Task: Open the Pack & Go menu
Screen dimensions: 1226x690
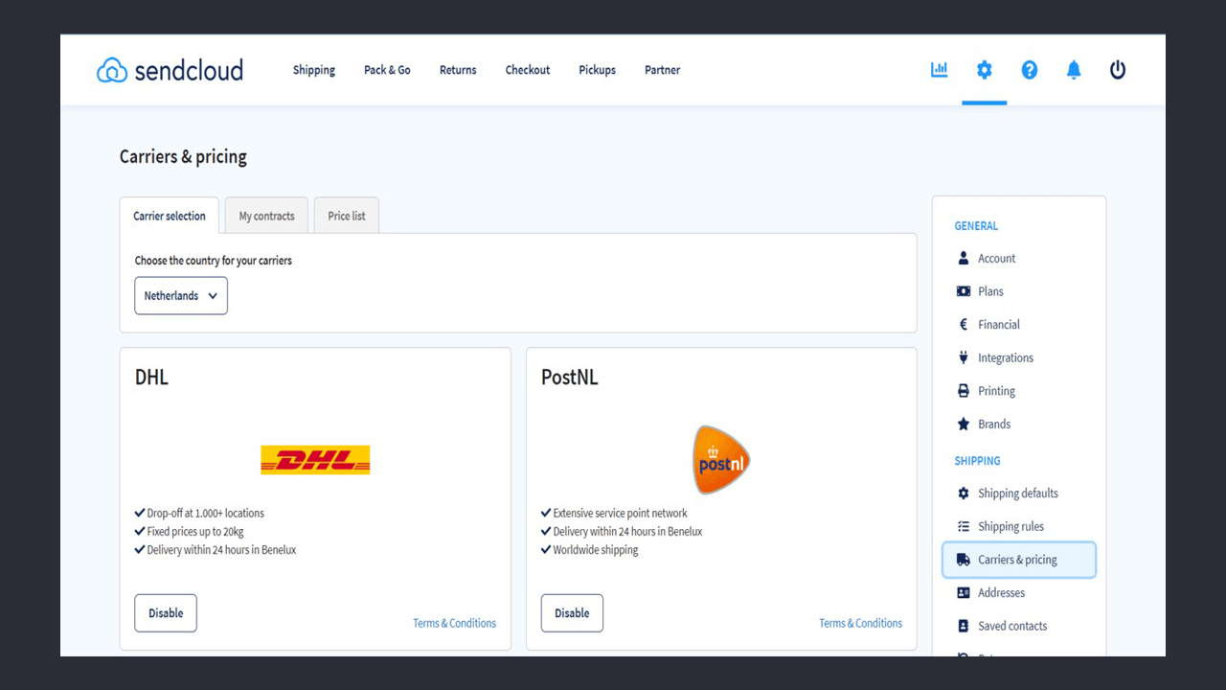Action: [387, 70]
